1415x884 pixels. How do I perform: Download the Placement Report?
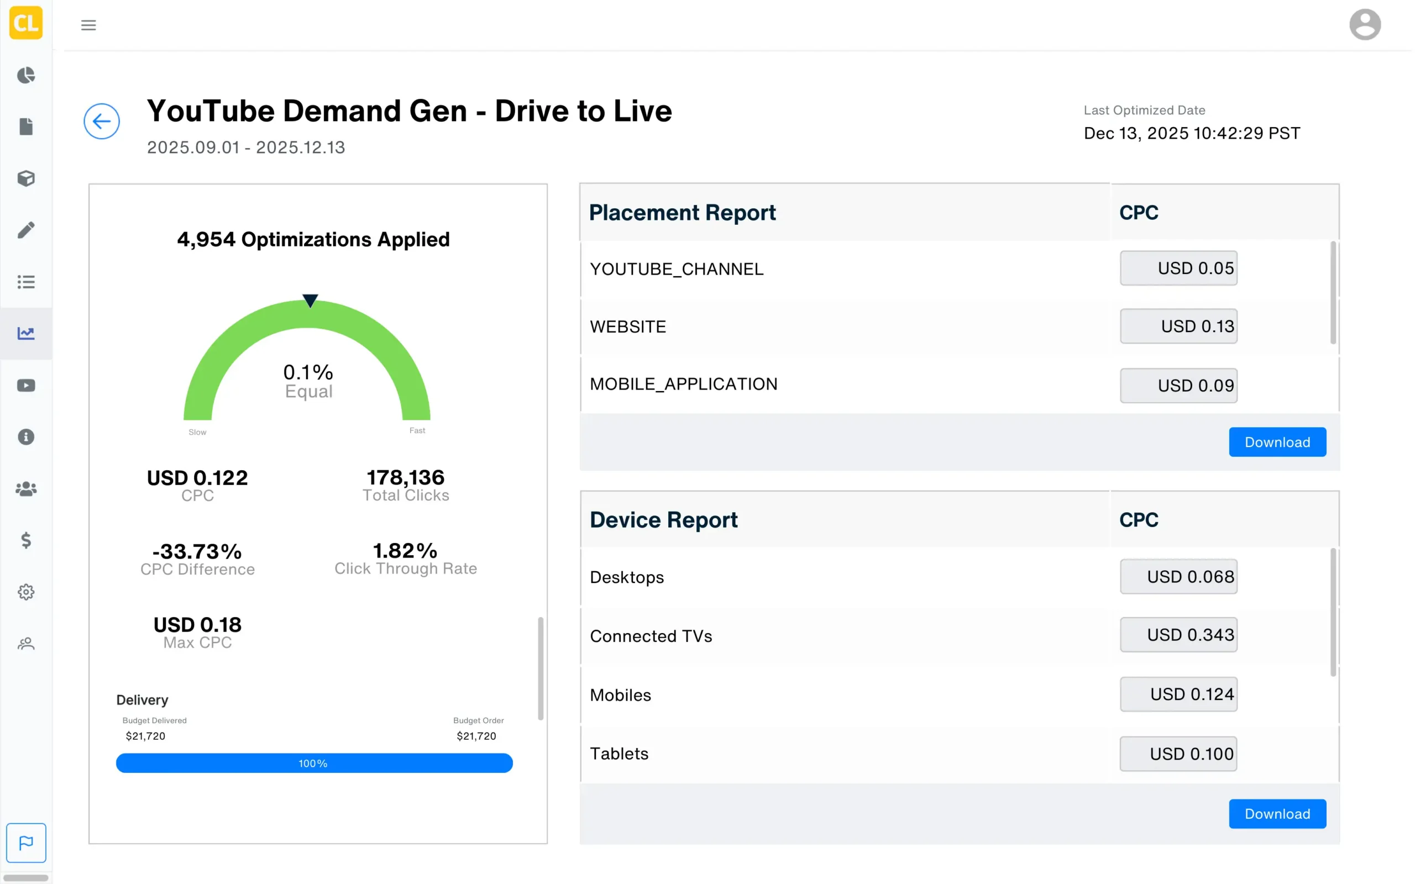[1277, 442]
